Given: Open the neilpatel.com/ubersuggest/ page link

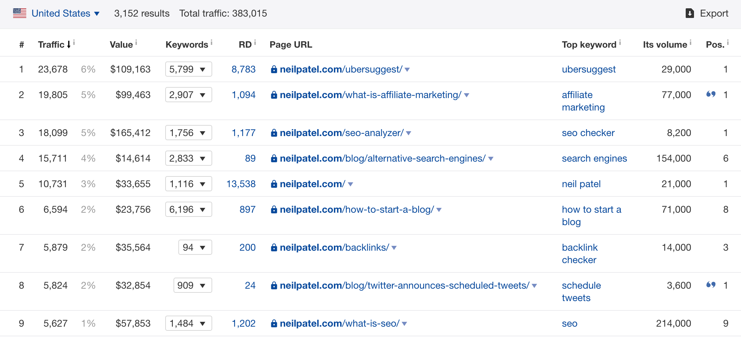Looking at the screenshot, I should tap(341, 69).
